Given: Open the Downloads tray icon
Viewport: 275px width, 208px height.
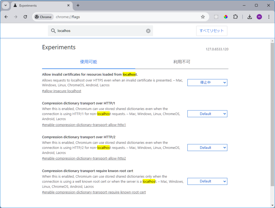Looking at the screenshot, I should pyautogui.click(x=249, y=17).
